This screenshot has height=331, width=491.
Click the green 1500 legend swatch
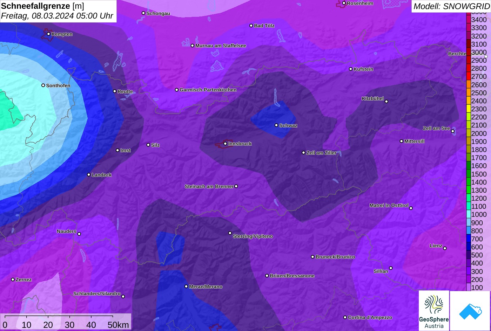pos(468,174)
